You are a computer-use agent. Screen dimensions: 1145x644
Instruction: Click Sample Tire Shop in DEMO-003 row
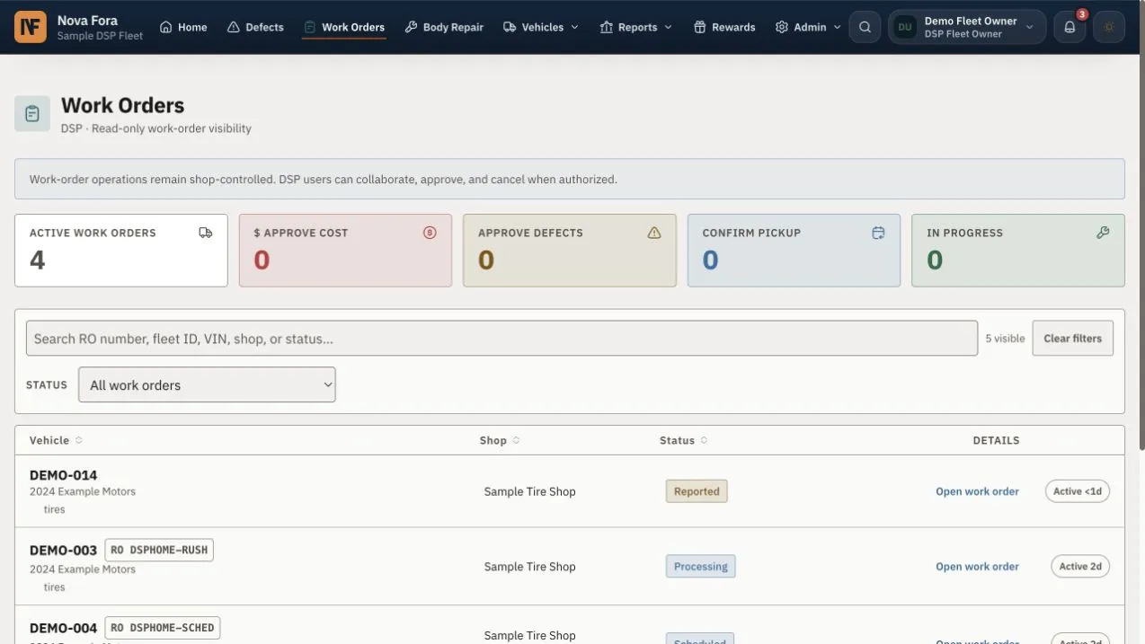click(x=529, y=567)
